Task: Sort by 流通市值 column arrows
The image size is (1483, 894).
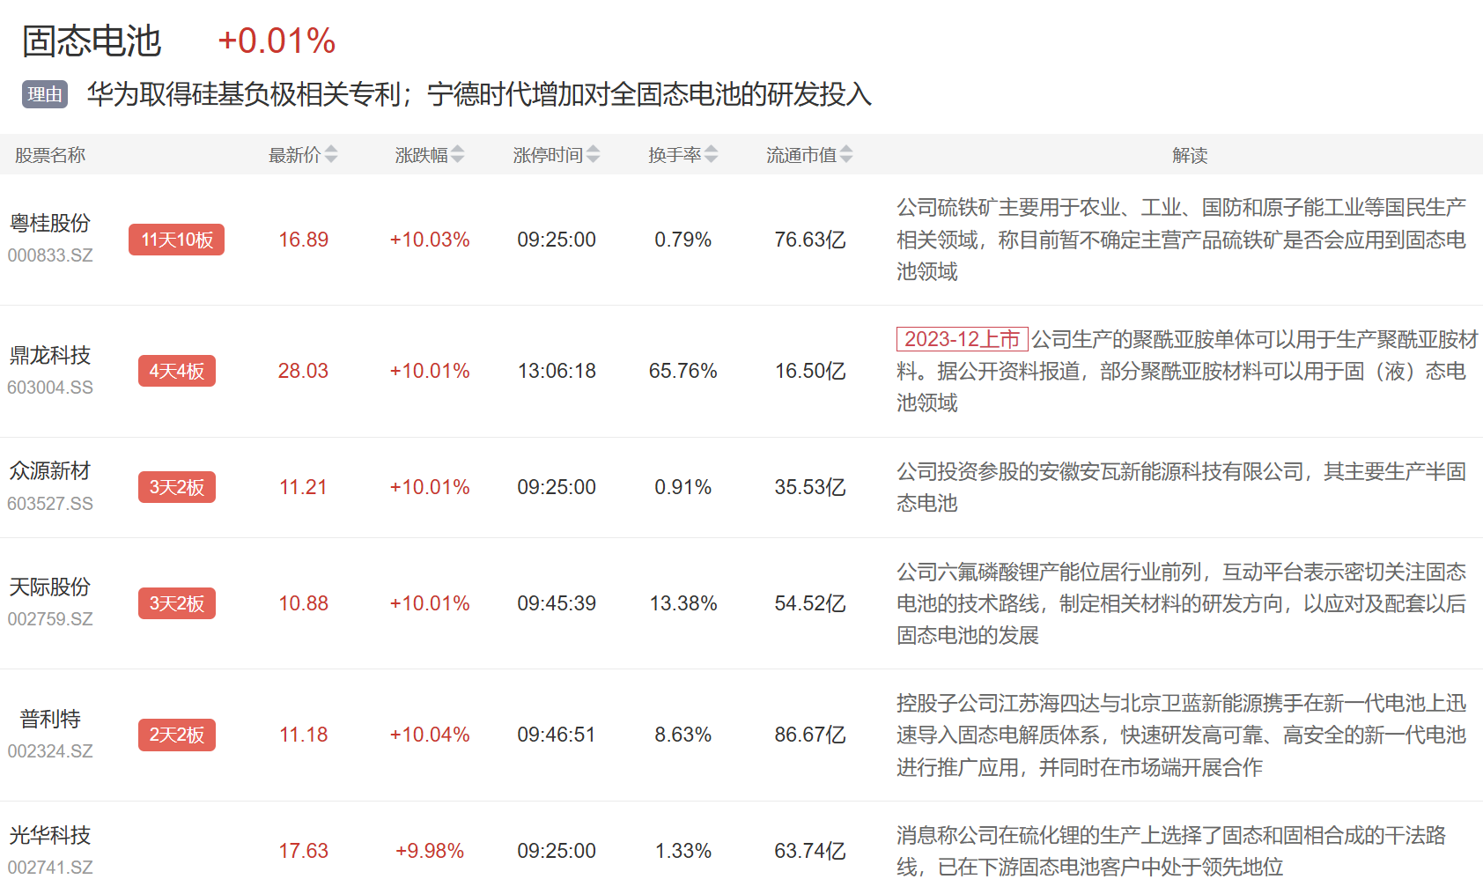Action: pyautogui.click(x=845, y=155)
